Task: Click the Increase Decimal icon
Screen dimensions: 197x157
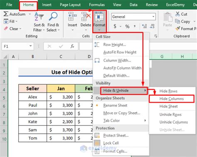Action: coord(145,26)
